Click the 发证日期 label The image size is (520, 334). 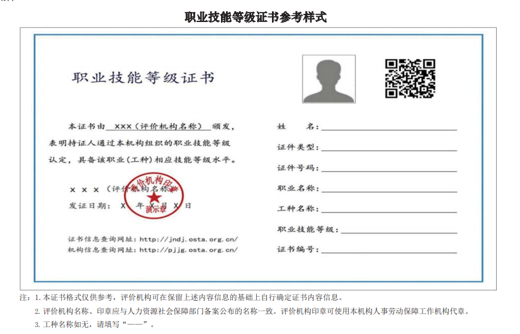click(89, 206)
